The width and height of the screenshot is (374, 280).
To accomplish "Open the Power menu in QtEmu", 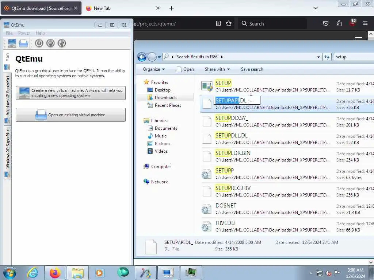I will tap(24, 33).
